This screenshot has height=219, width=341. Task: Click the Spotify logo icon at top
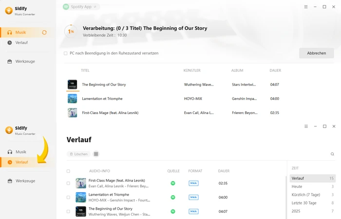(66, 7)
